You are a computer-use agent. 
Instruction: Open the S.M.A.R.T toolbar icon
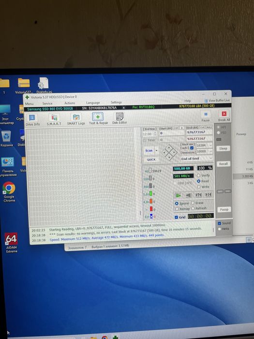click(x=54, y=117)
